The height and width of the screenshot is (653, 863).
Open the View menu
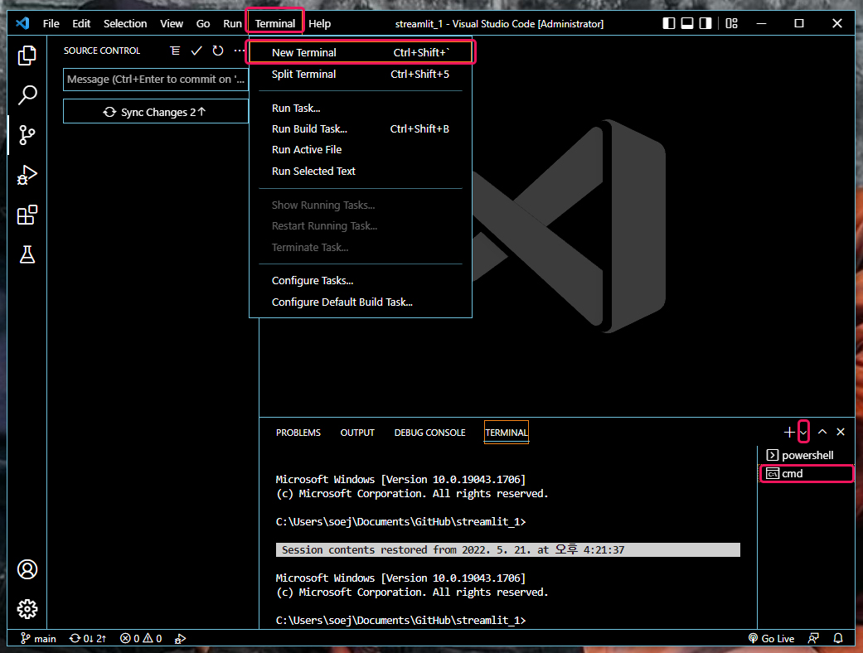pos(171,24)
